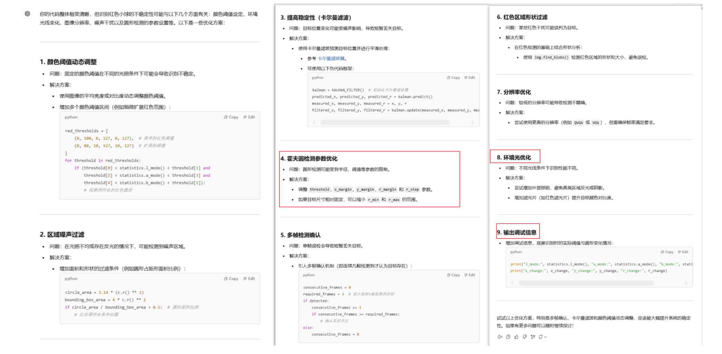Viewport: 722px width, 354px height.
Task: Click the code line red_thresholds = [
Action: click(x=86, y=131)
